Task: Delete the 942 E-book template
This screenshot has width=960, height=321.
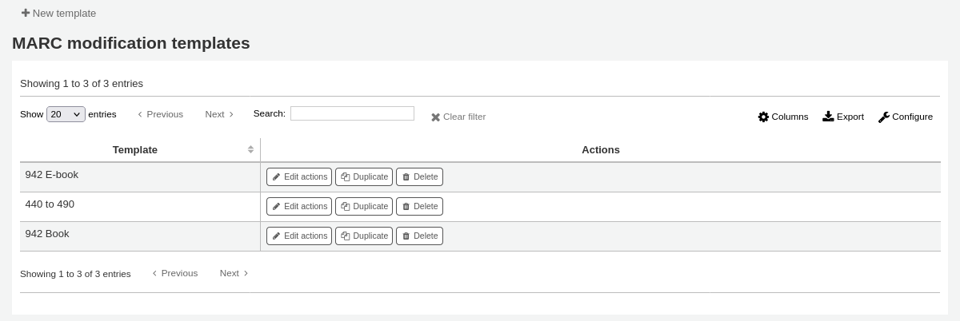Action: click(419, 176)
